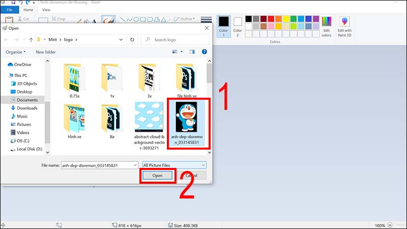Open the Outline dropdown in Paint ribbon
This screenshot has height=229, width=407.
(x=184, y=19)
